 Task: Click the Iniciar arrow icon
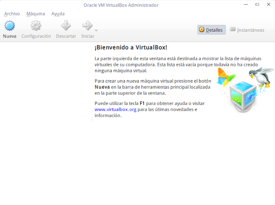pyautogui.click(x=87, y=26)
